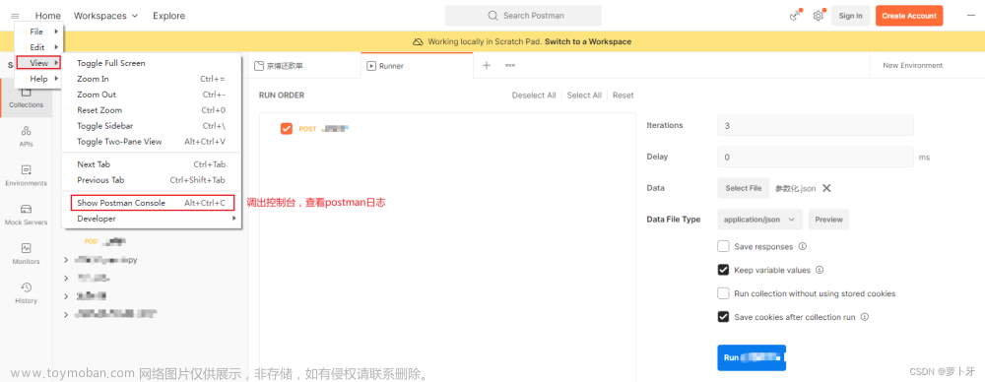Click Deselect All
This screenshot has height=382, width=985.
coord(534,95)
